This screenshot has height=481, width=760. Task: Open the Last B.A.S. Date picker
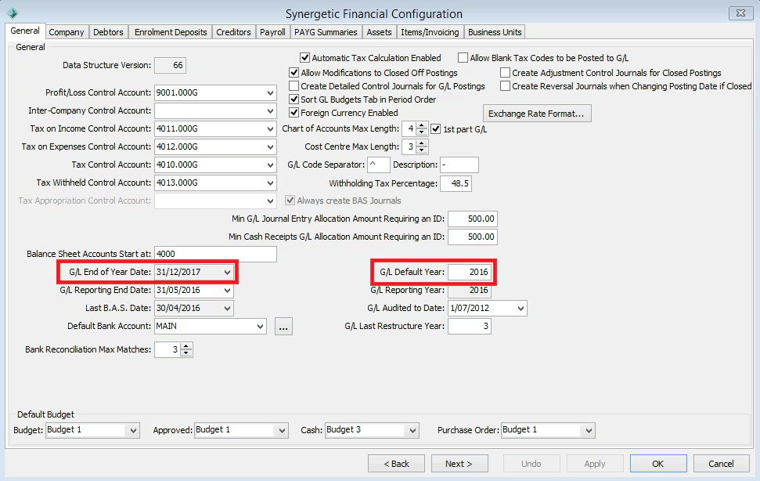click(227, 309)
